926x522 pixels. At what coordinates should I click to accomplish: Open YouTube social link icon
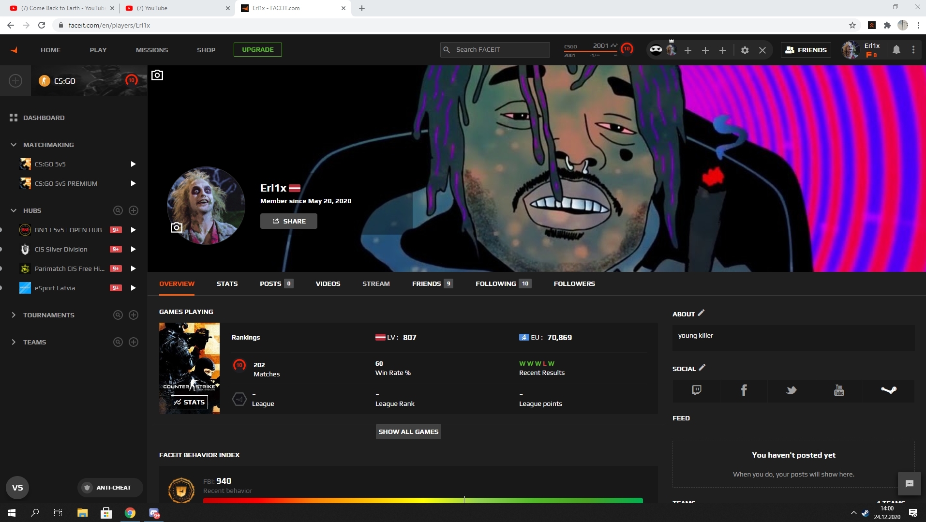839,390
